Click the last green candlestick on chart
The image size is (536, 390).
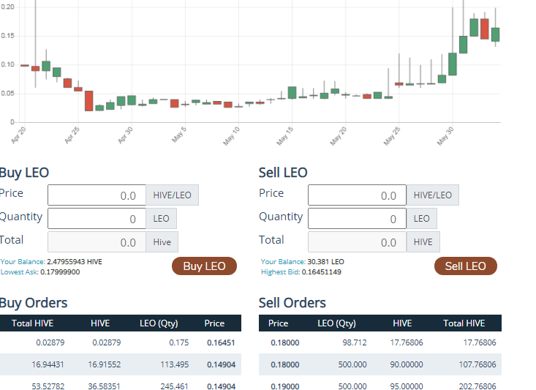pyautogui.click(x=495, y=34)
